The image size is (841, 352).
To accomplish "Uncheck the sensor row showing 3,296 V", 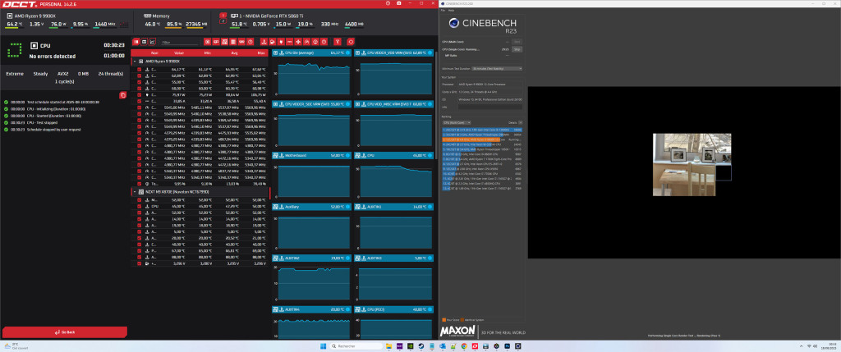I will (140, 263).
